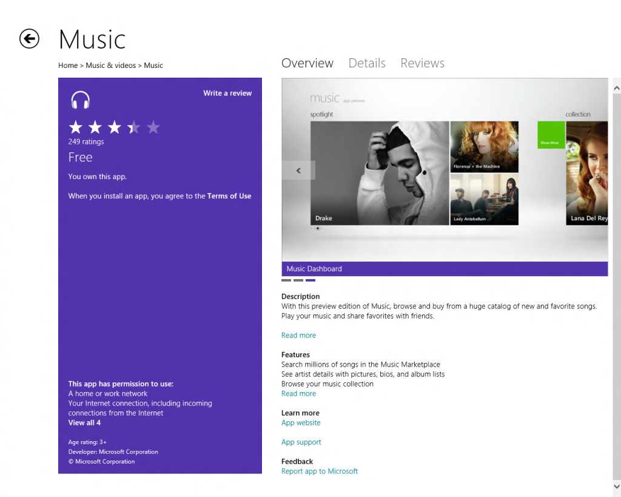Show previous screenshot with the left arrow
Screen dimensions: 621x497
pyautogui.click(x=298, y=171)
